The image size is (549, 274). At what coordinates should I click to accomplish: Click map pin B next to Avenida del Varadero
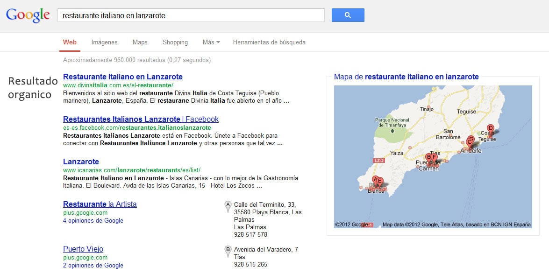point(228,252)
